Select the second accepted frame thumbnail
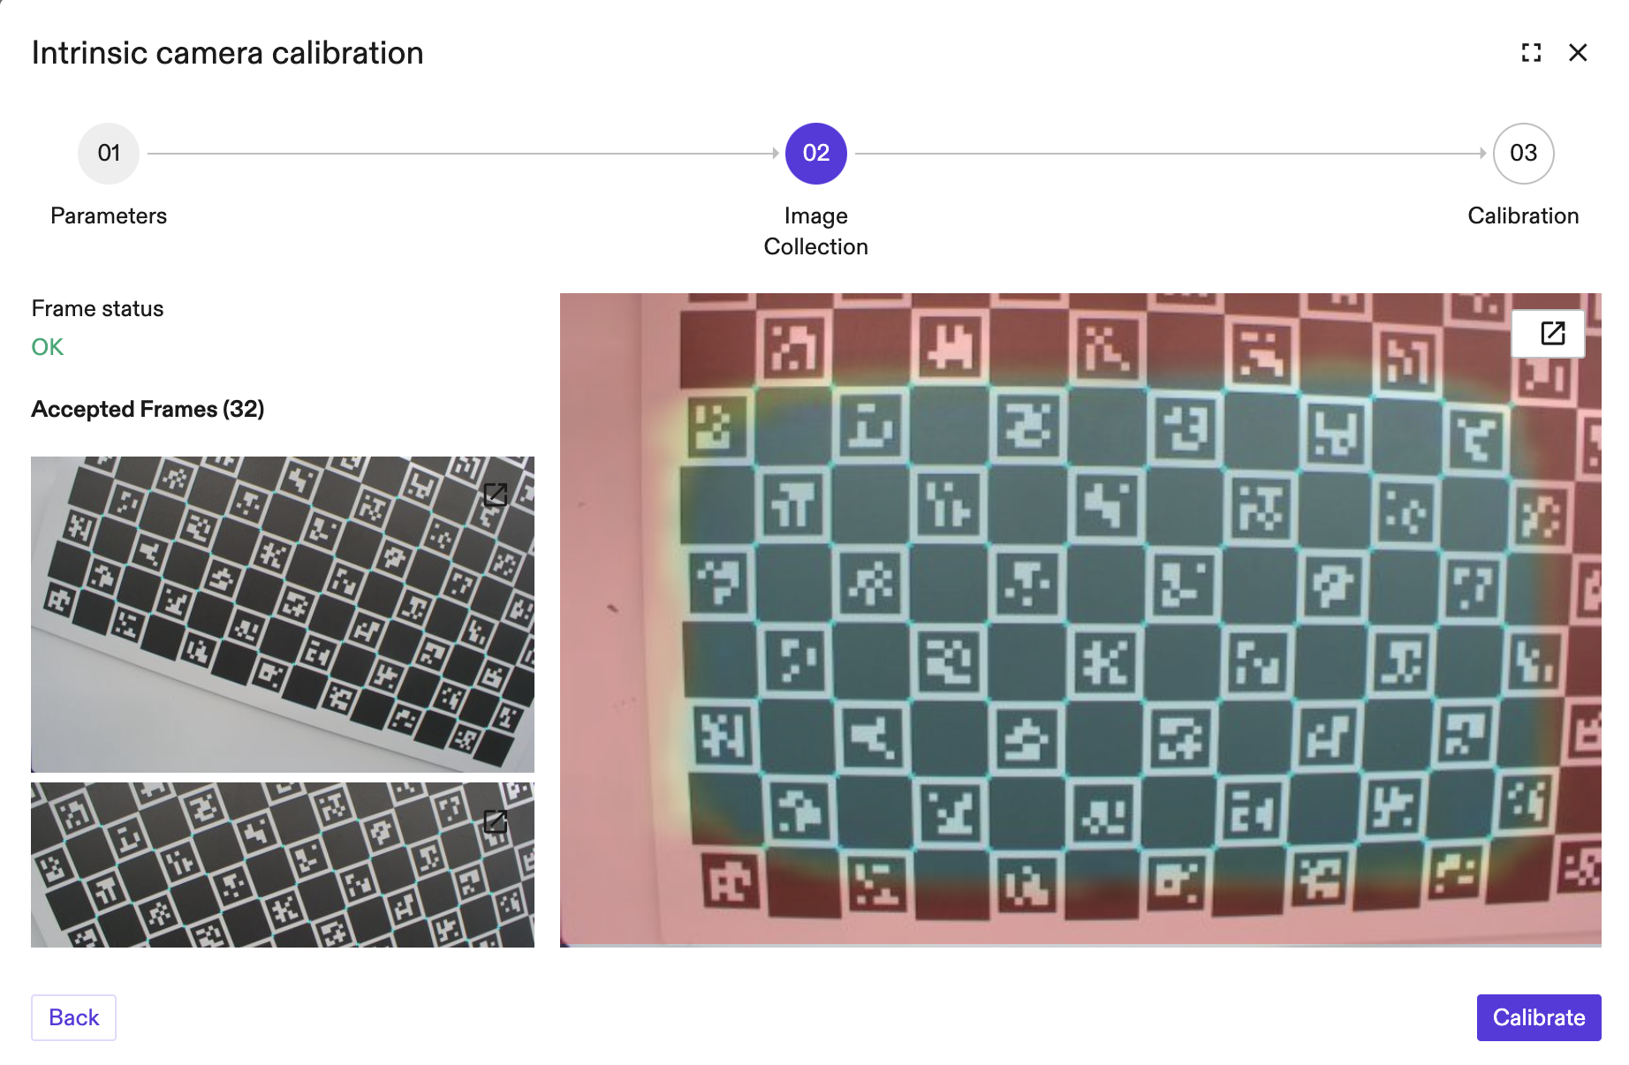1629x1065 pixels. (283, 865)
